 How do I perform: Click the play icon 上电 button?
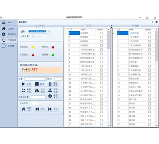[26, 84]
